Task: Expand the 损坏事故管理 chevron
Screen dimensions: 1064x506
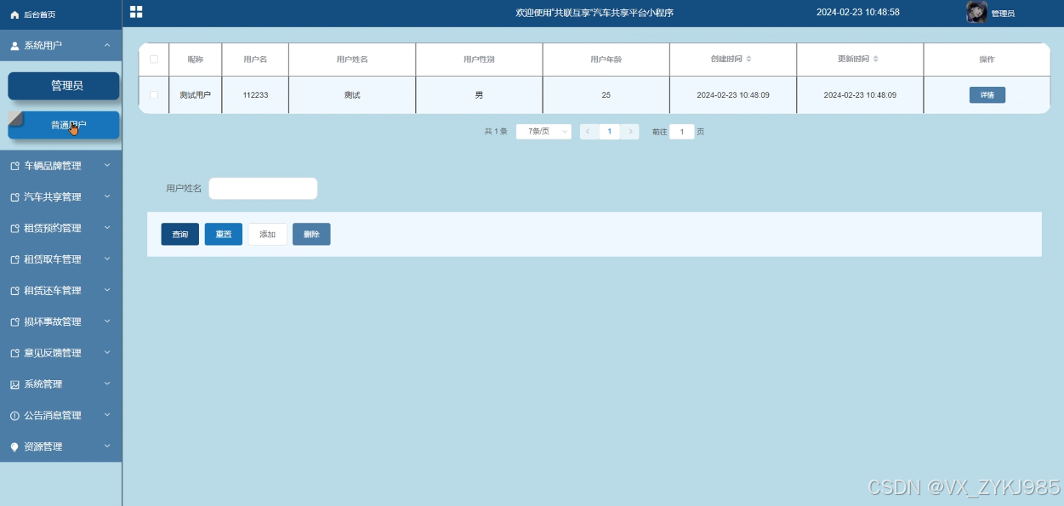Action: [107, 321]
